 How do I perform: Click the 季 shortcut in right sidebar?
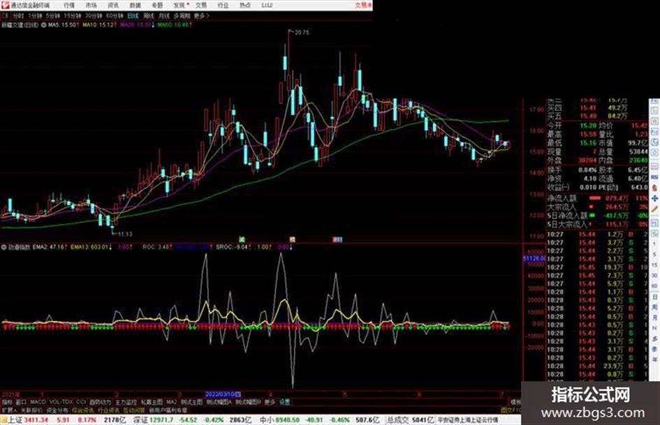coord(654,349)
